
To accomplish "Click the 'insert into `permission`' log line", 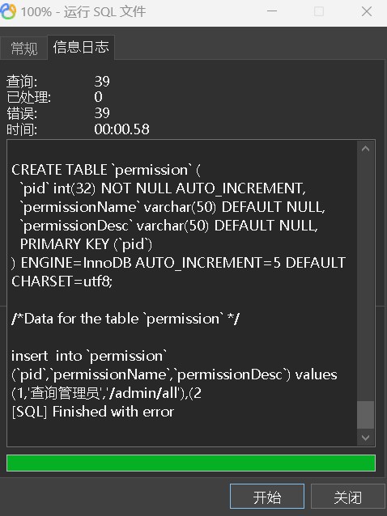I will [x=89, y=356].
